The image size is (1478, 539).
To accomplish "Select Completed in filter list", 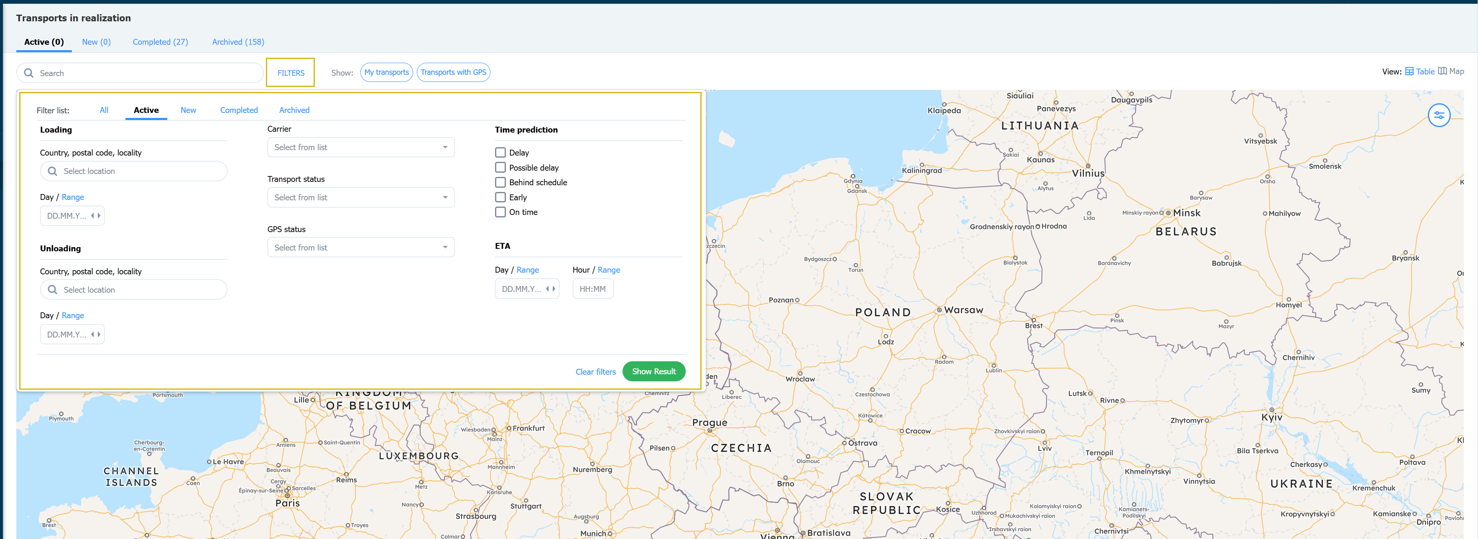I will pyautogui.click(x=239, y=110).
